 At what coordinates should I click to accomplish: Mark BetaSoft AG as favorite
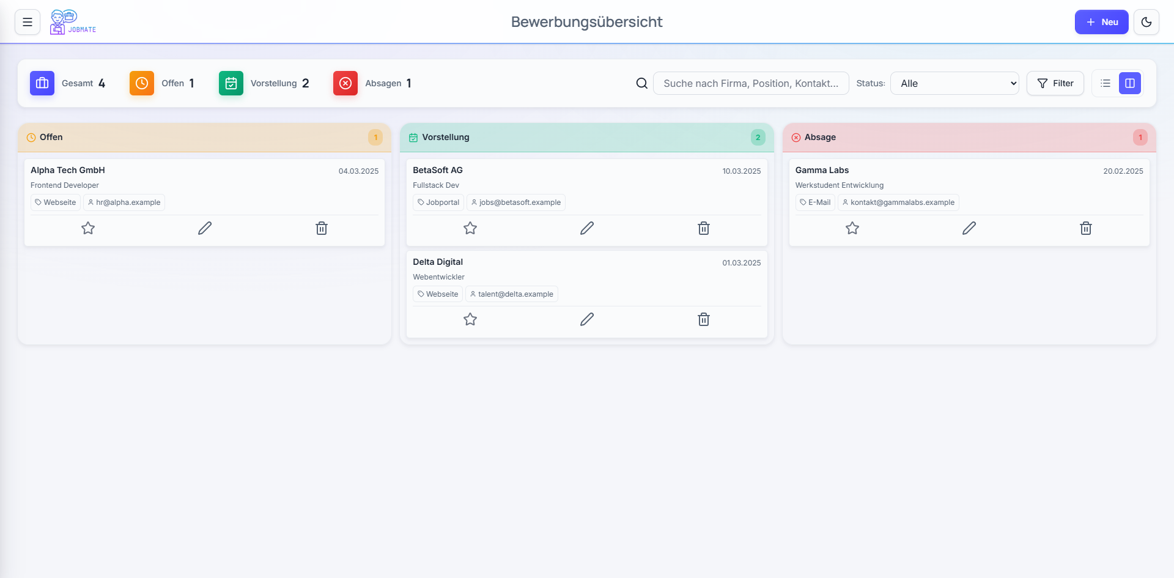470,228
